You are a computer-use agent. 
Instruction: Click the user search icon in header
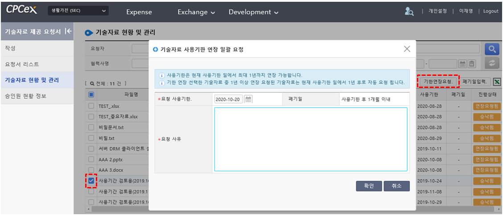409,12
